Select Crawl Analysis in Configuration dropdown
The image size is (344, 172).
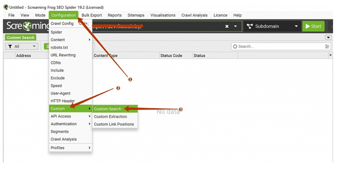[70, 139]
